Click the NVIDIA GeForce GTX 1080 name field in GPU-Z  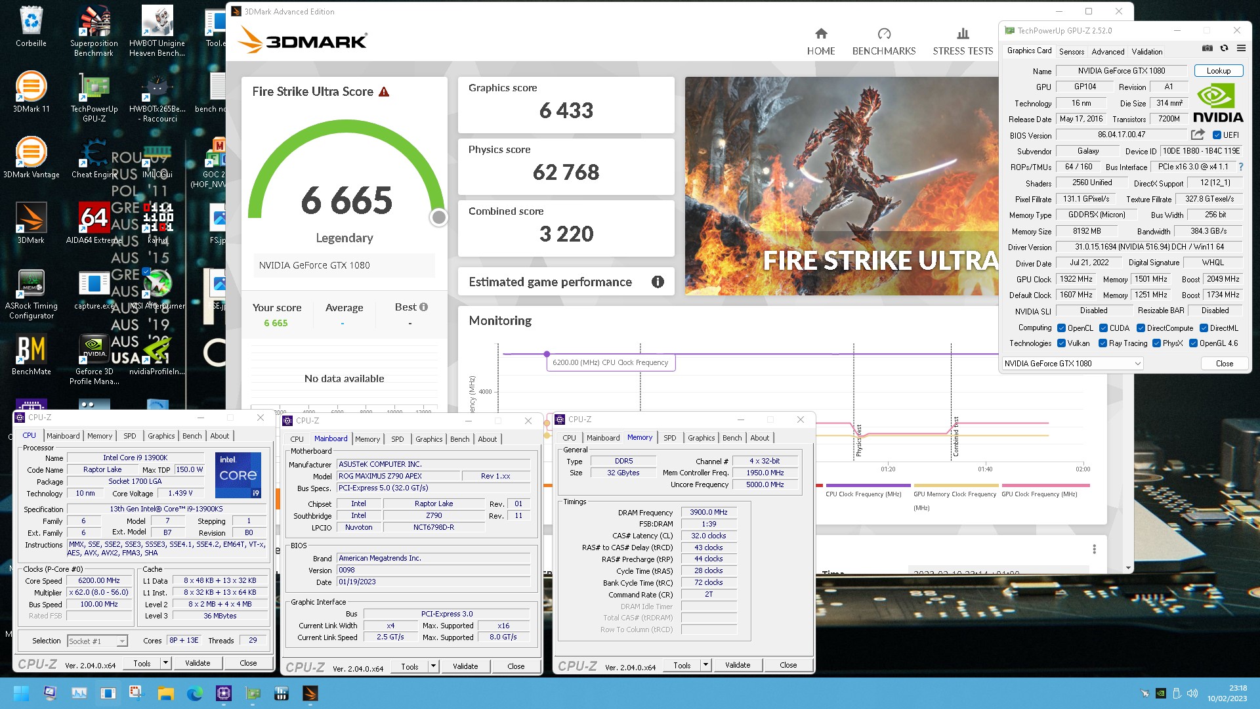click(x=1121, y=71)
